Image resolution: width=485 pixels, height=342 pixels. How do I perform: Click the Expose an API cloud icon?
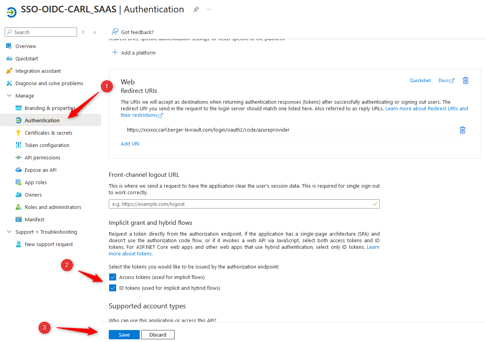18,170
